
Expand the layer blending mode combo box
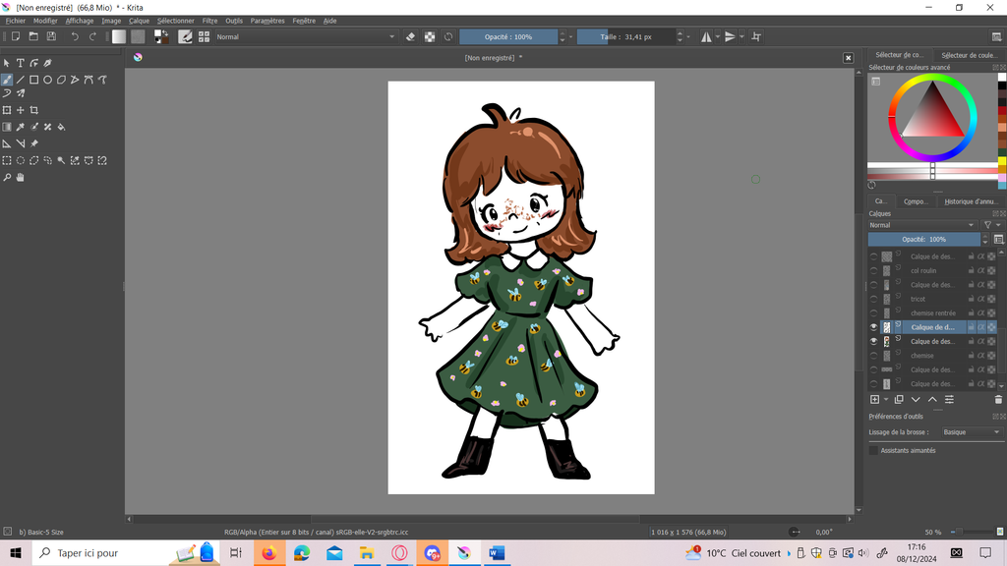coord(922,225)
